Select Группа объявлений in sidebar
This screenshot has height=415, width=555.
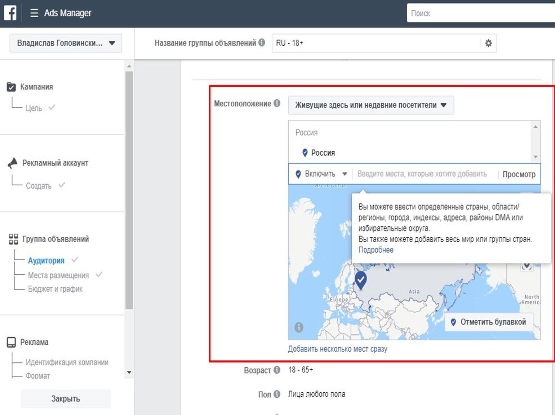click(x=55, y=239)
